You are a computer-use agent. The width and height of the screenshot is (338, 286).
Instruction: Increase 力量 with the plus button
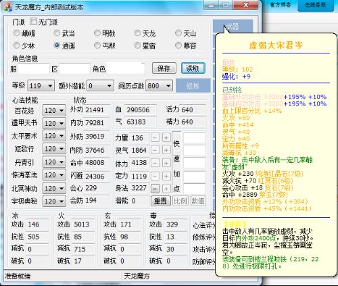(x=166, y=137)
